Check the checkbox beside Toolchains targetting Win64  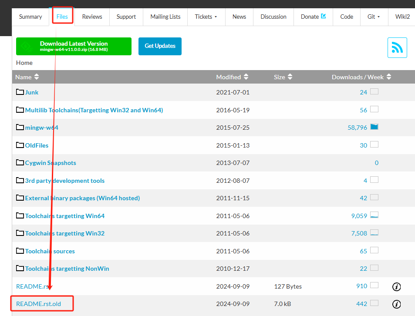point(375,215)
